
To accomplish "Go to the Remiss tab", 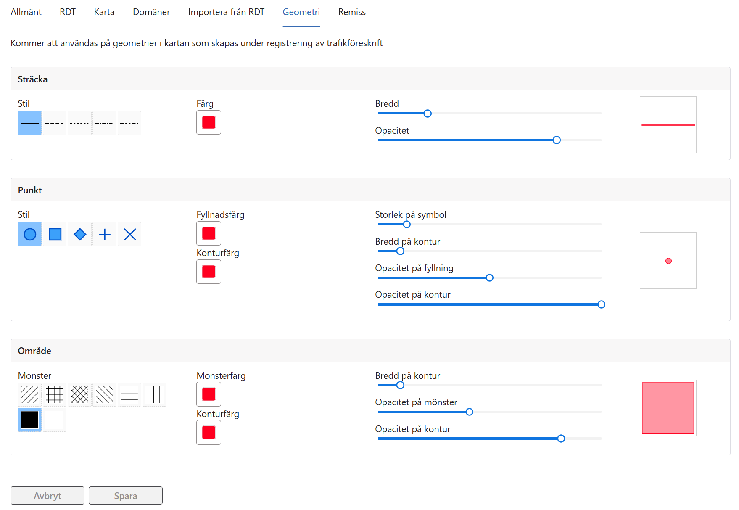I will coord(352,12).
